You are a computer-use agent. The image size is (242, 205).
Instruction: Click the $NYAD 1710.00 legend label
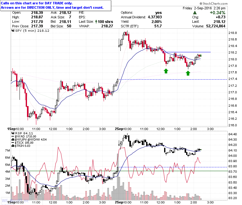(x=25, y=137)
